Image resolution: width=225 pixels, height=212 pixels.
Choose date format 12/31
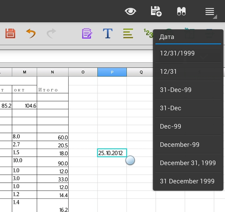click(188, 72)
